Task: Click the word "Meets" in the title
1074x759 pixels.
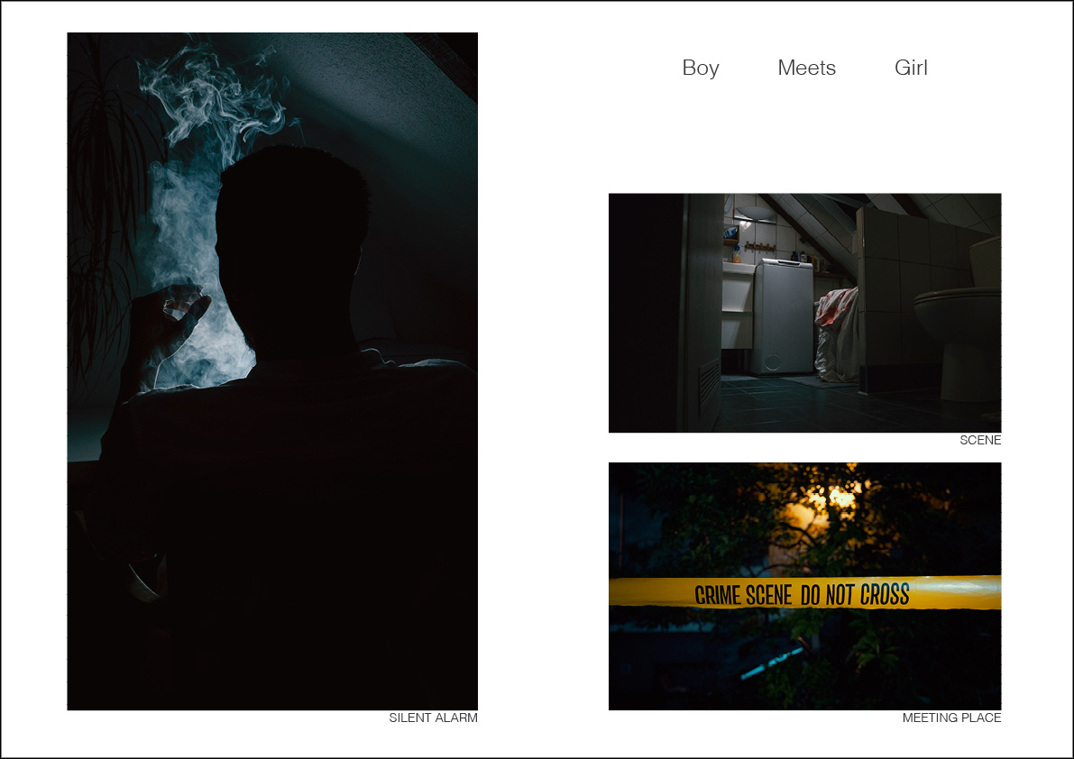Action: pyautogui.click(x=806, y=68)
